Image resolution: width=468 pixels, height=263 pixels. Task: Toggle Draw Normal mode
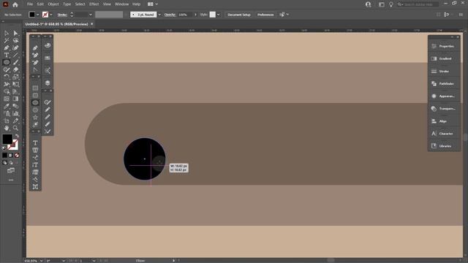(x=5, y=163)
